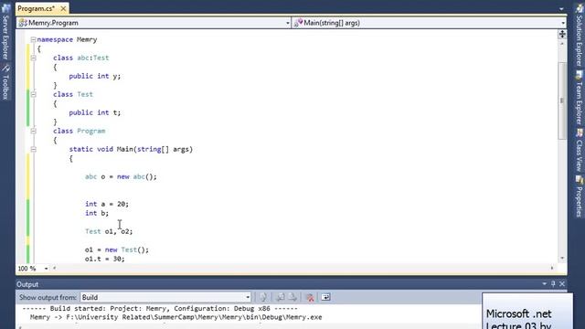
Task: Go to next message in Output
Action: pyautogui.click(x=292, y=297)
